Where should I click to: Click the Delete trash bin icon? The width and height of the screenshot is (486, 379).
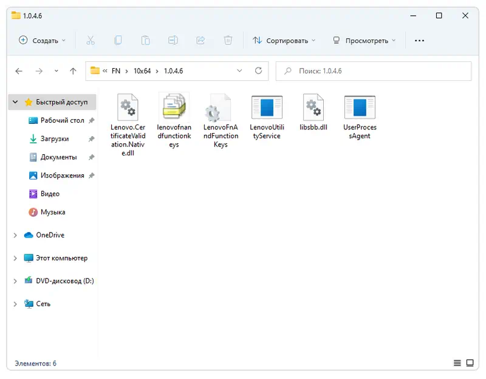228,41
